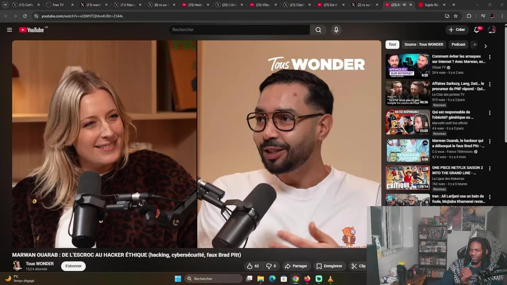The image size is (507, 285).
Task: Click the YouTube search input field
Action: pos(239,30)
